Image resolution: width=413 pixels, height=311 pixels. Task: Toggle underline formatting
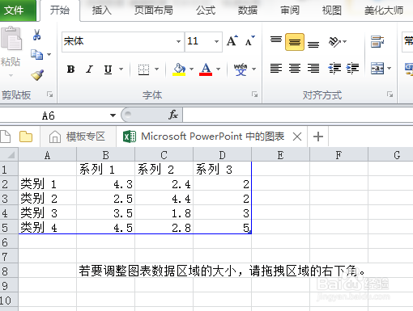click(x=108, y=69)
